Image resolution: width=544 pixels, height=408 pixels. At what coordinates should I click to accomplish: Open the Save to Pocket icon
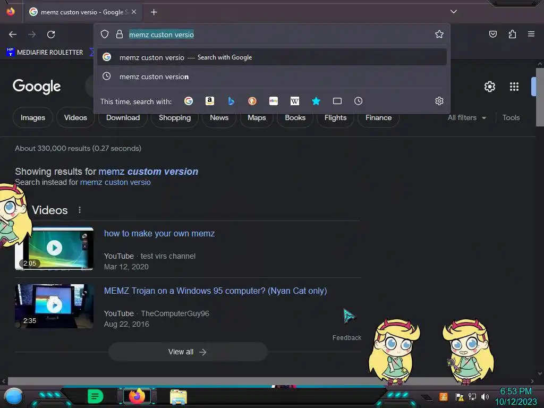point(492,34)
